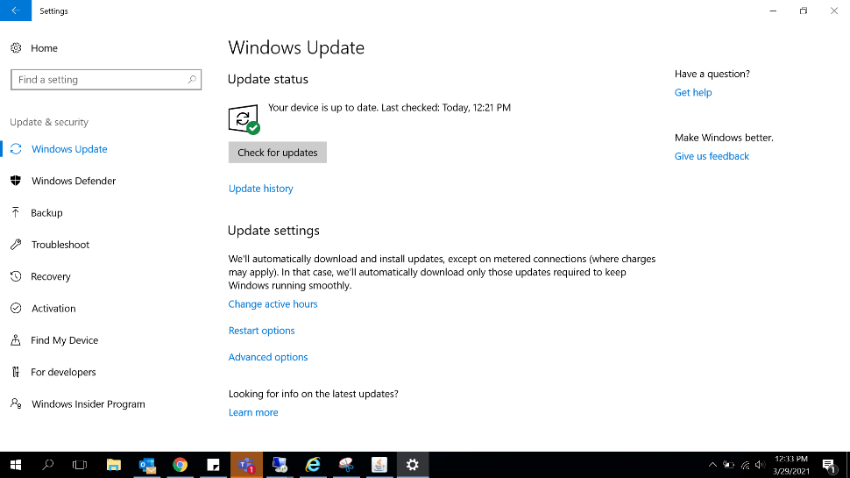
Task: Select Windows Update in the sidebar
Action: click(x=69, y=149)
